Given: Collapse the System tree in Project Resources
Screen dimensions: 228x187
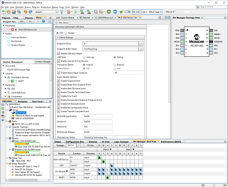Looking at the screenshot, I should coord(4,34).
